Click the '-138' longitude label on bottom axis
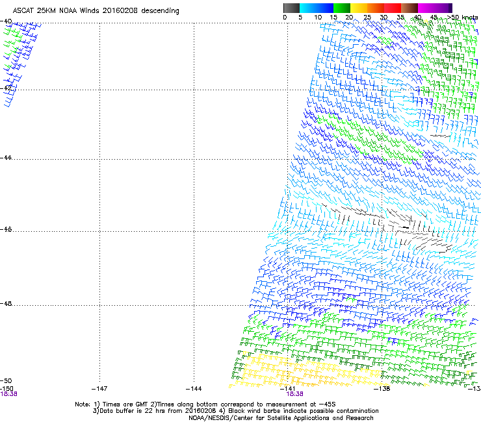 (x=382, y=389)
